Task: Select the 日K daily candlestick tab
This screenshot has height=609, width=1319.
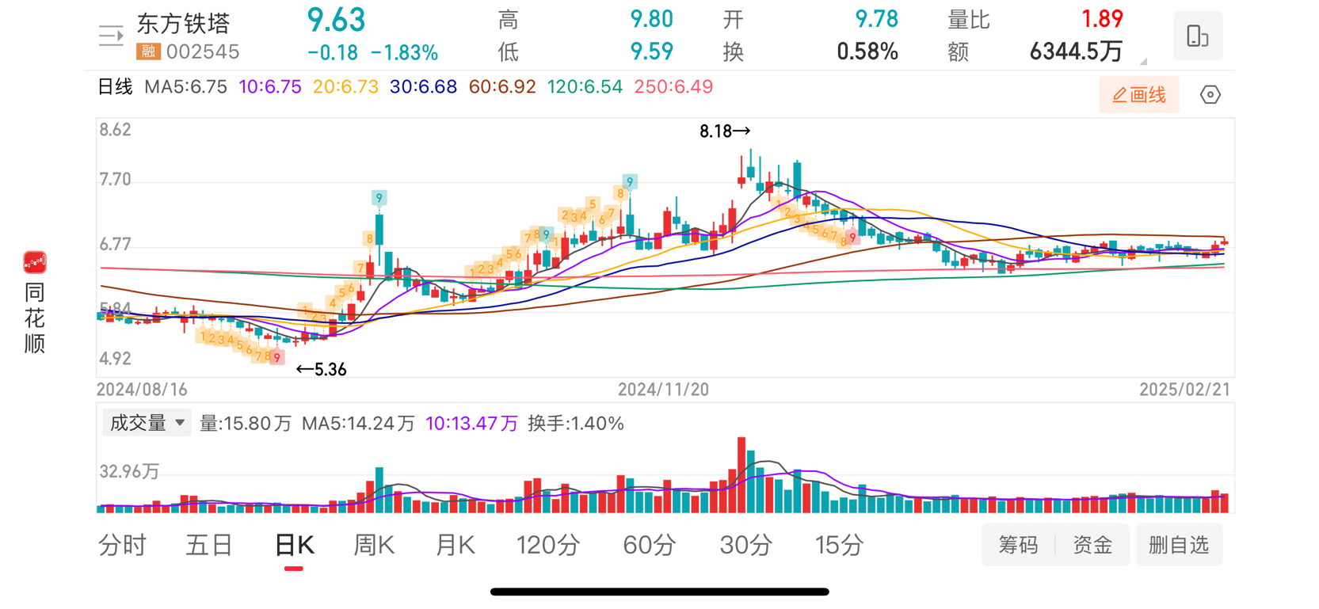Action: 294,545
